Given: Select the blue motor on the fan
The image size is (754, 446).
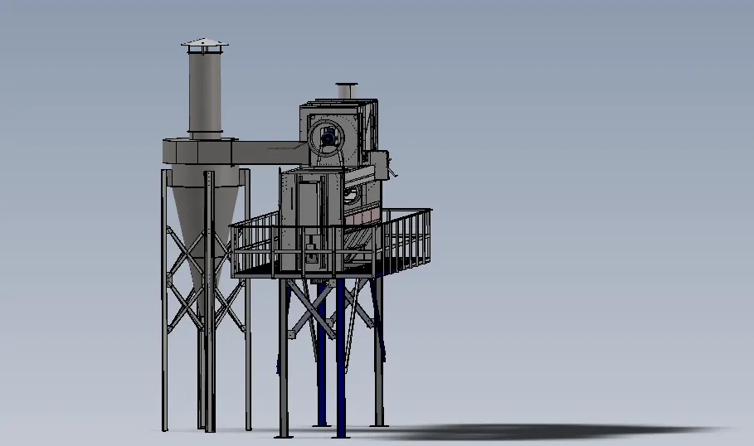Looking at the screenshot, I should 329,138.
